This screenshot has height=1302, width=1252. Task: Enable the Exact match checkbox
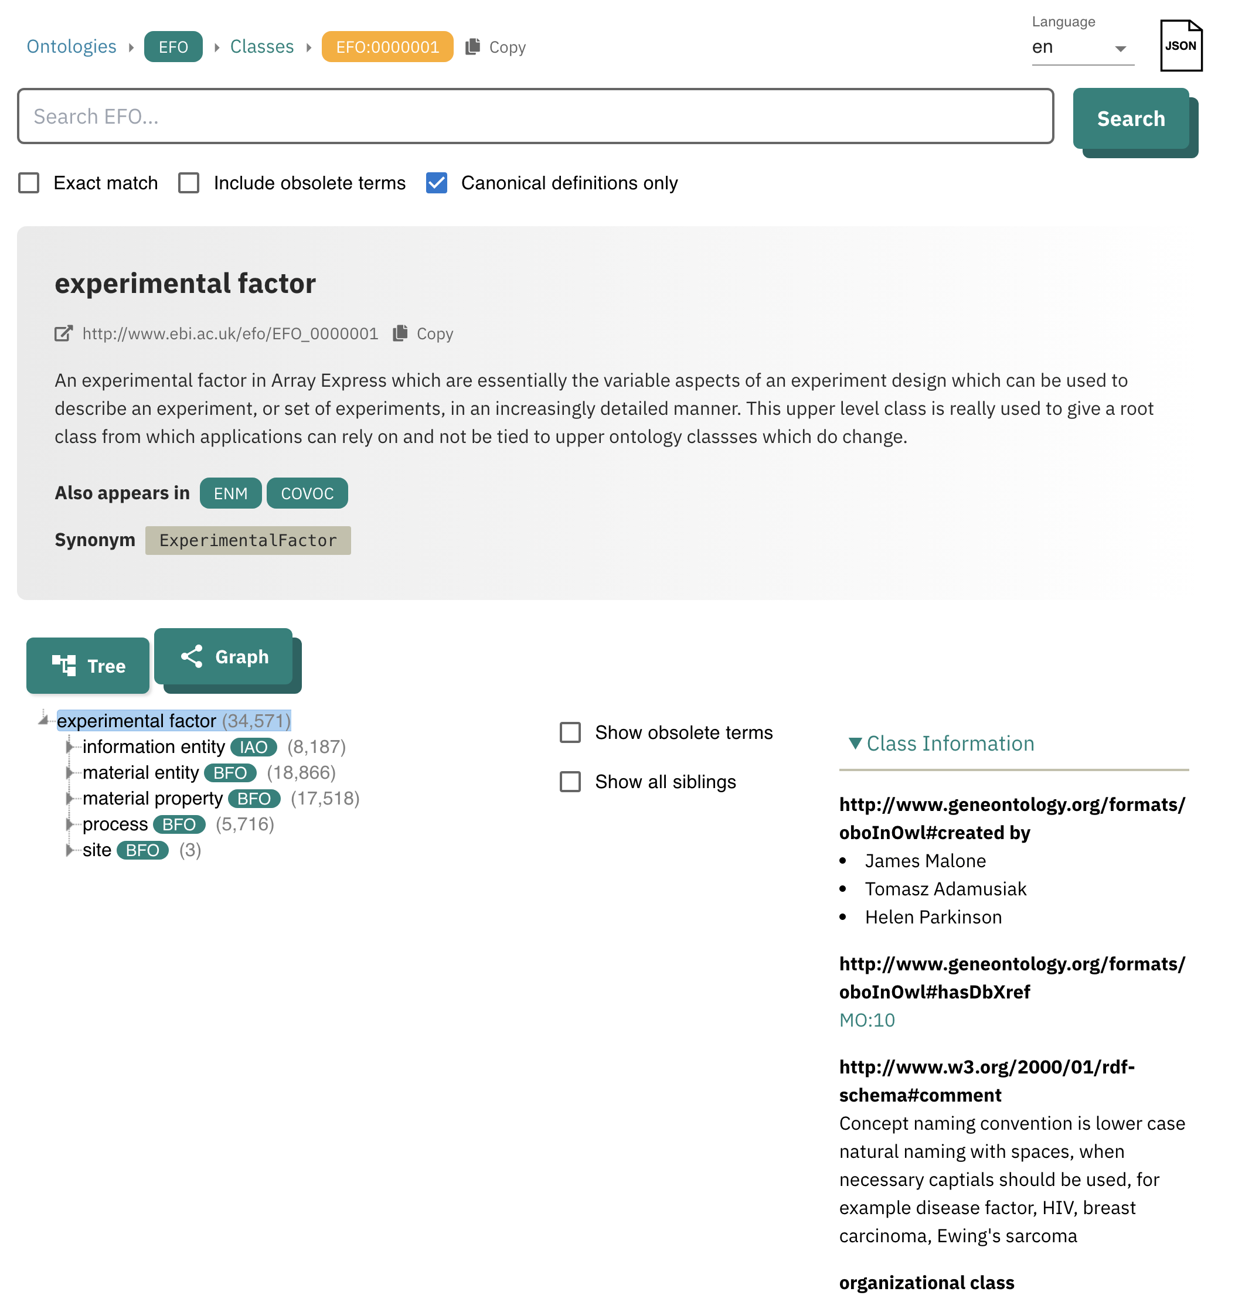click(29, 183)
